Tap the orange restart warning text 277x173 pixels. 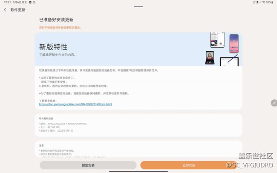coord(60,28)
